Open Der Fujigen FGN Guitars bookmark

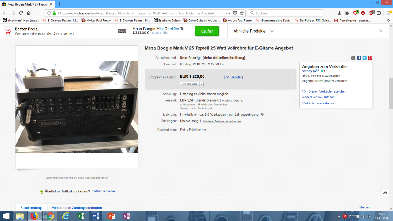[x=313, y=21]
